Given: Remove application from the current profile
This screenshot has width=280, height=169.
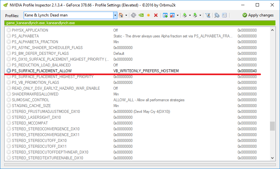Looking at the screenshot, I should pyautogui.click(x=172, y=15).
